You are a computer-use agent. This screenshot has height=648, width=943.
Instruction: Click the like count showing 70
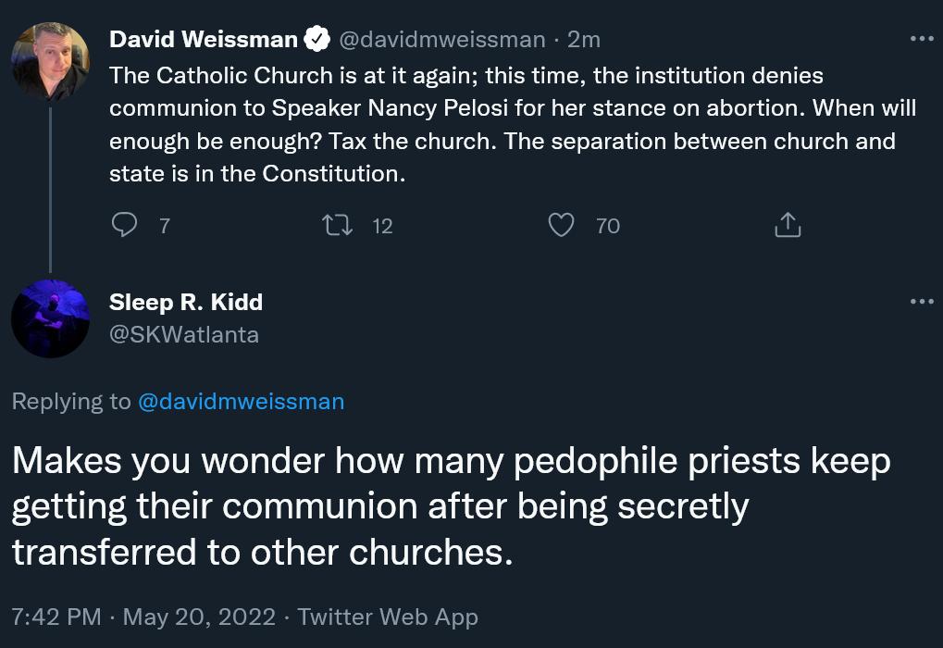[x=607, y=226]
